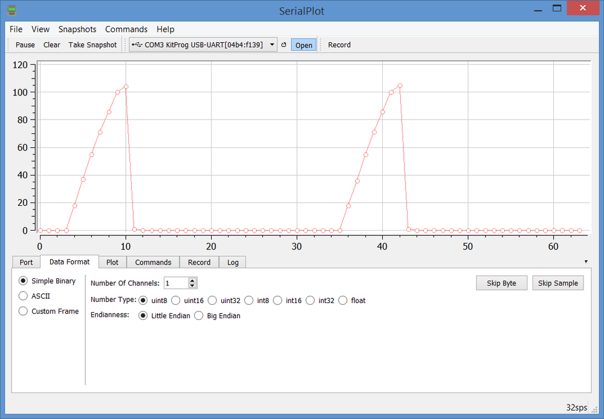
Task: Toggle the Open port button
Action: [x=304, y=45]
